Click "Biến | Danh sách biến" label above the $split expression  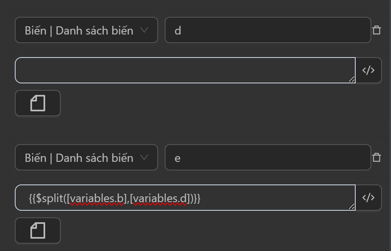point(79,158)
